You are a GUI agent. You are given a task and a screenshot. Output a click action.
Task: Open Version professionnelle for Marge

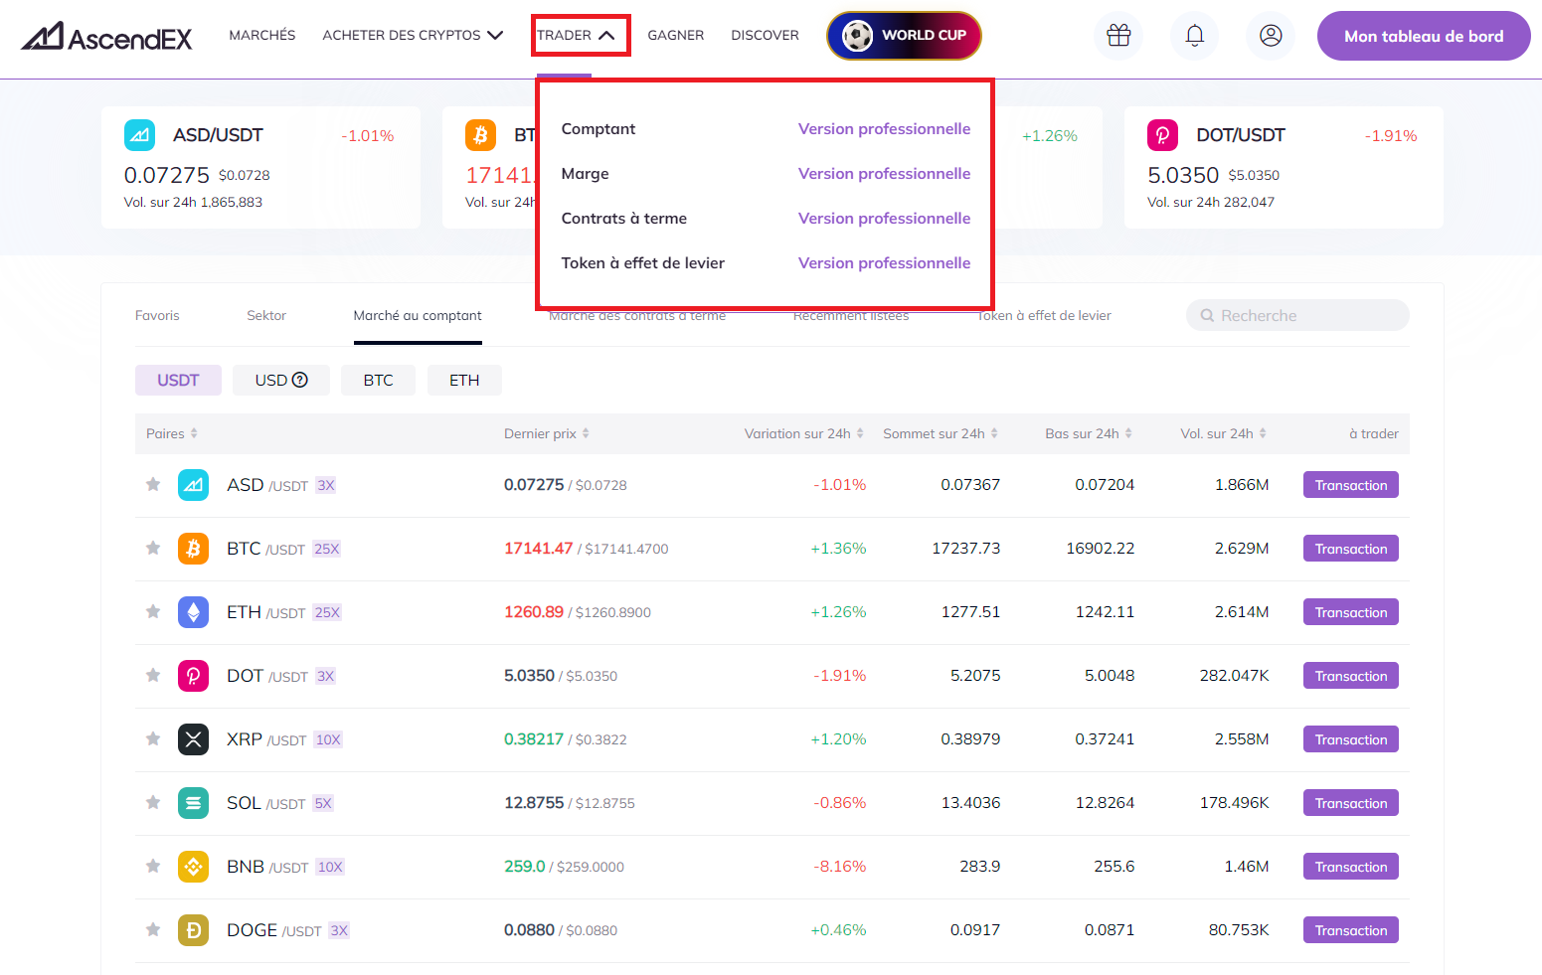pos(884,174)
